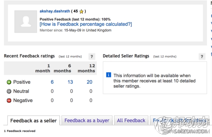Click the green Positive plus icon
Viewport: 212px width, 137px height.
coord(9,82)
